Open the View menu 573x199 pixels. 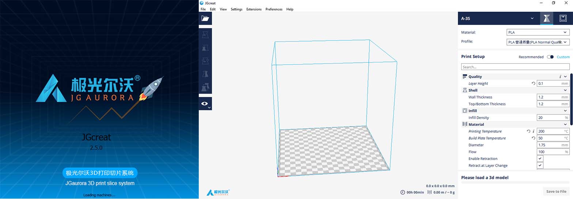tap(223, 9)
